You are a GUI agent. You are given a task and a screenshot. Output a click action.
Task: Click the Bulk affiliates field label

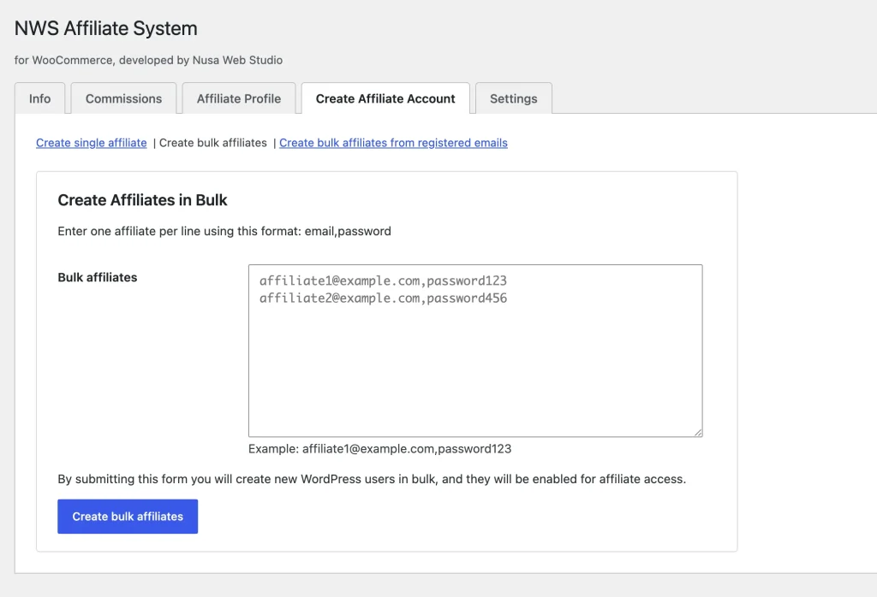(98, 277)
